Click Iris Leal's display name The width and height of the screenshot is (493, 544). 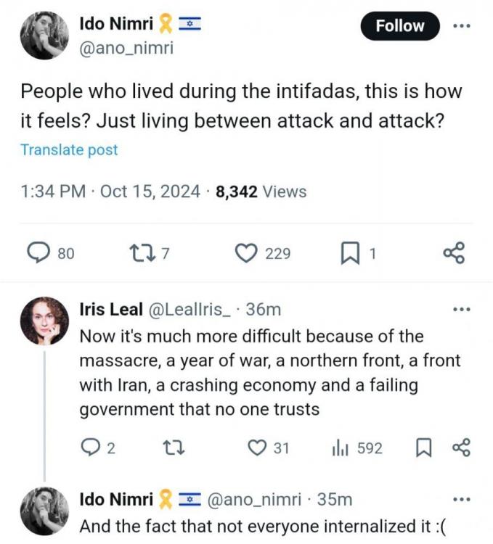pos(110,310)
